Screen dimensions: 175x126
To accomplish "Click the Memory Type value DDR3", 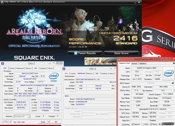I will pyautogui.click(x=138, y=102).
